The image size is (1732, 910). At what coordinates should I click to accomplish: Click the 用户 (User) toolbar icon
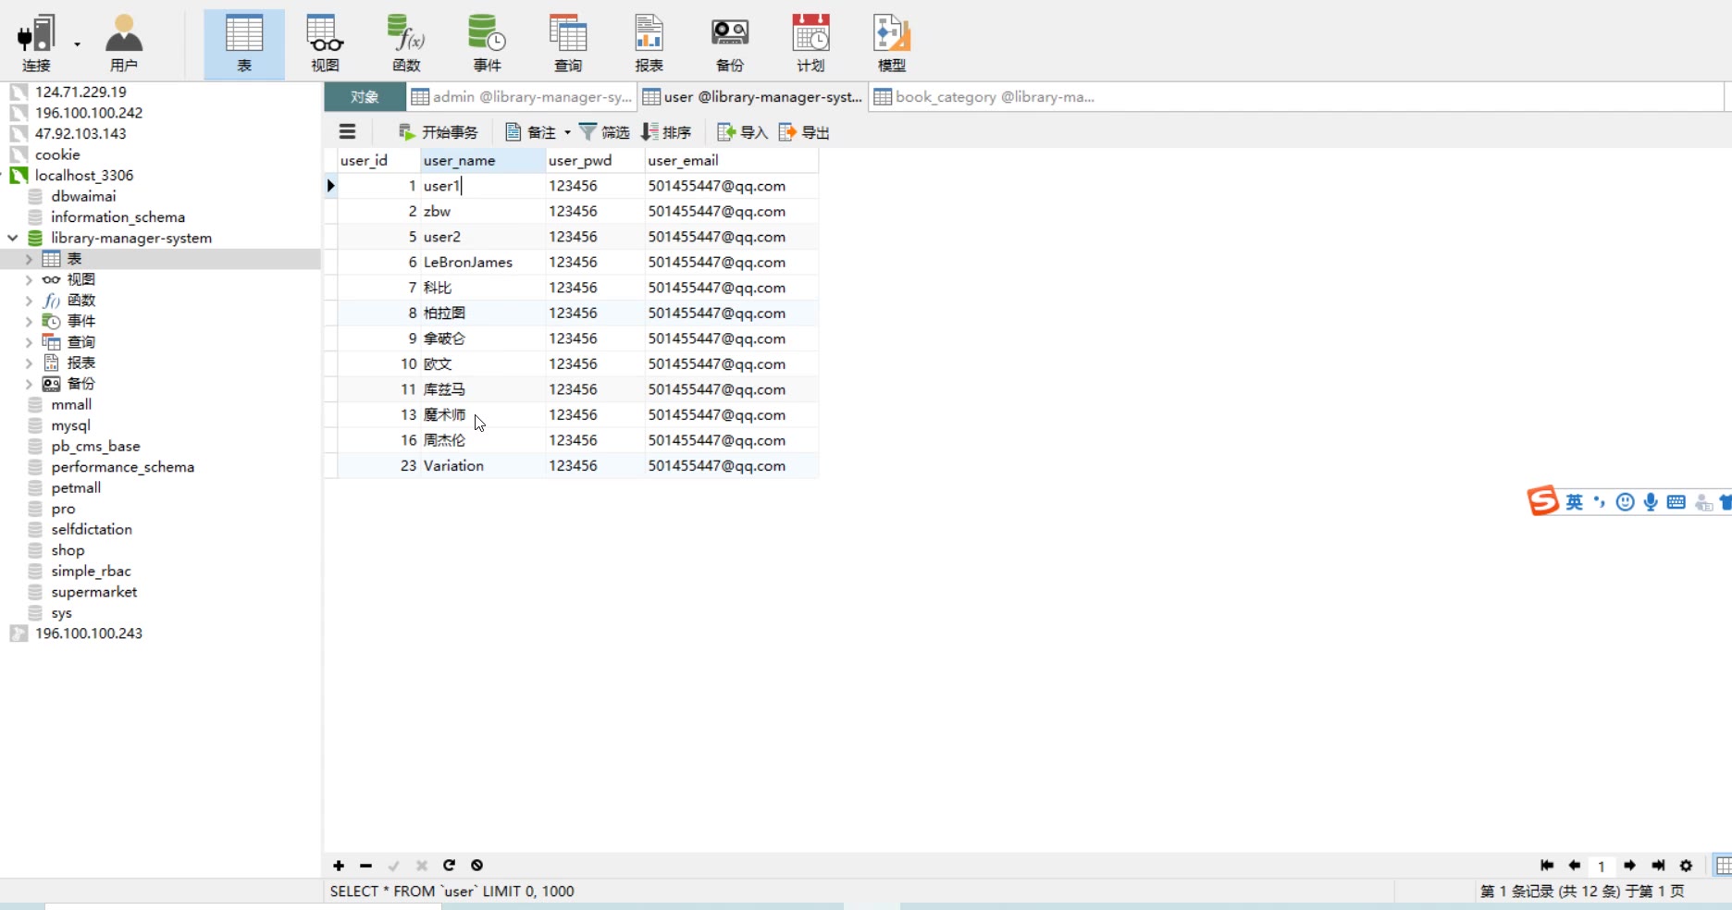point(123,43)
